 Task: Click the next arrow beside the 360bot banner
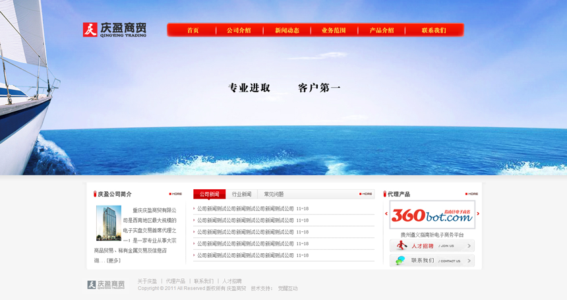pos(478,214)
